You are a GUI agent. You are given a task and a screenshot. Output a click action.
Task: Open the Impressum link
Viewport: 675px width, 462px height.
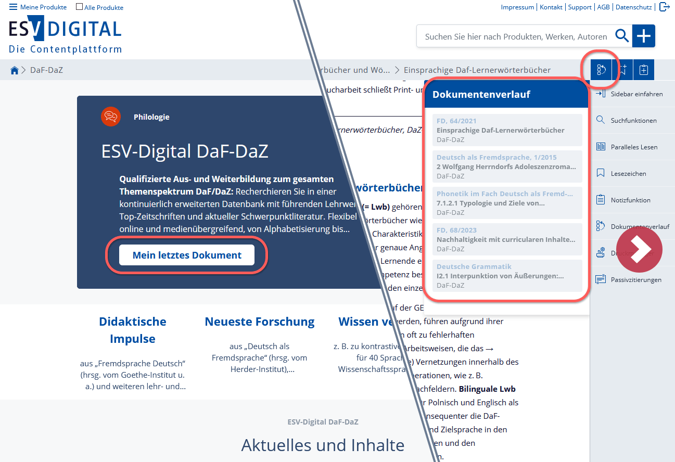pos(517,7)
